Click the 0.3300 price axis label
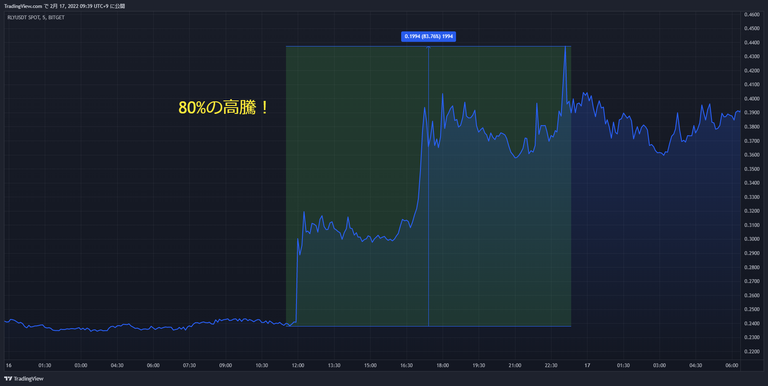The width and height of the screenshot is (768, 386). click(x=752, y=197)
